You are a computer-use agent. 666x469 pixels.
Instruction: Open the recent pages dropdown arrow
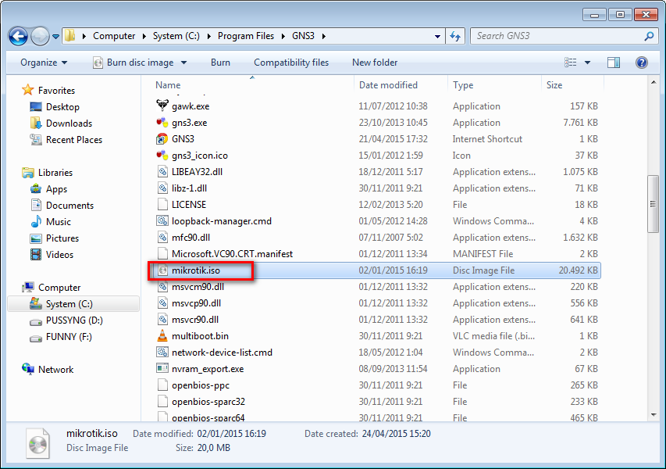pyautogui.click(x=55, y=37)
